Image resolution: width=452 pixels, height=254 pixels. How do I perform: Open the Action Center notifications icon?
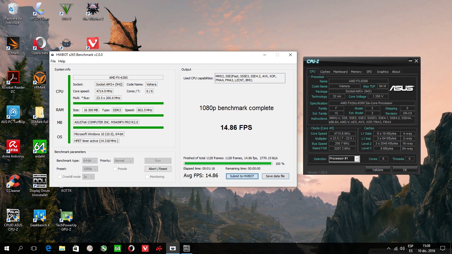pos(443,248)
